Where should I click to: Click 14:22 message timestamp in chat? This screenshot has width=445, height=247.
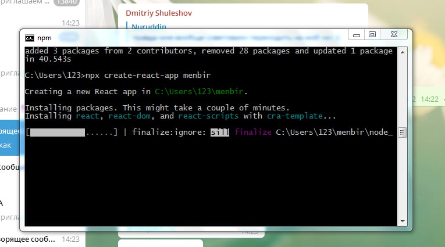(x=429, y=99)
